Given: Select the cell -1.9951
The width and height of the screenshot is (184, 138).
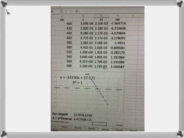Looking at the screenshot, I should click(x=119, y=43).
